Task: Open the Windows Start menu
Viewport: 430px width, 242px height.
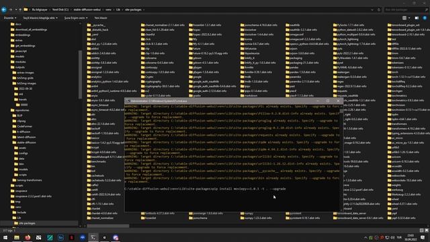Action: click(x=5, y=237)
